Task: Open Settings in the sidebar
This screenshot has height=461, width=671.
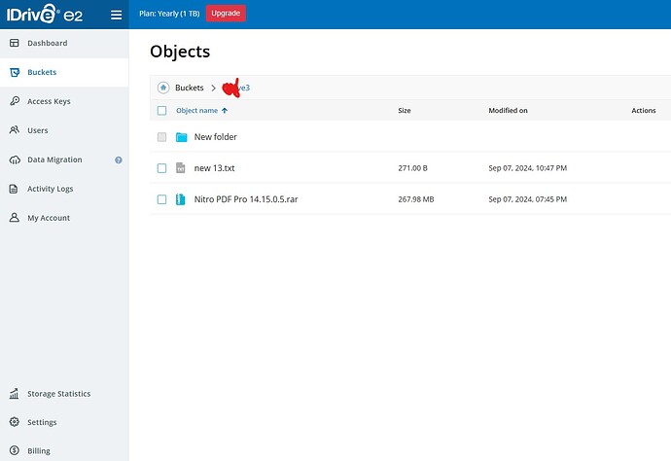Action: (42, 423)
